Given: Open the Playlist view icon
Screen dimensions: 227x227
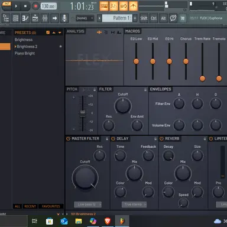Looking at the screenshot, I should 35,18.
